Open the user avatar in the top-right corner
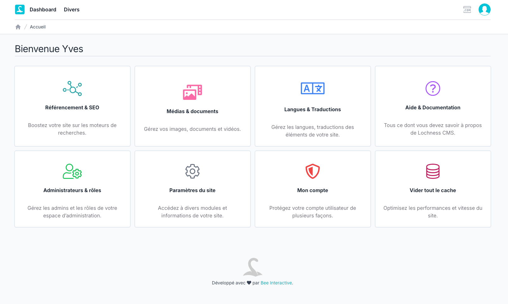This screenshot has width=508, height=304. point(484,9)
